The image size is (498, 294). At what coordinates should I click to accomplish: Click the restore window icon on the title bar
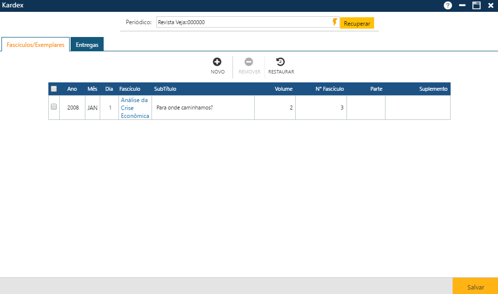pos(476,5)
